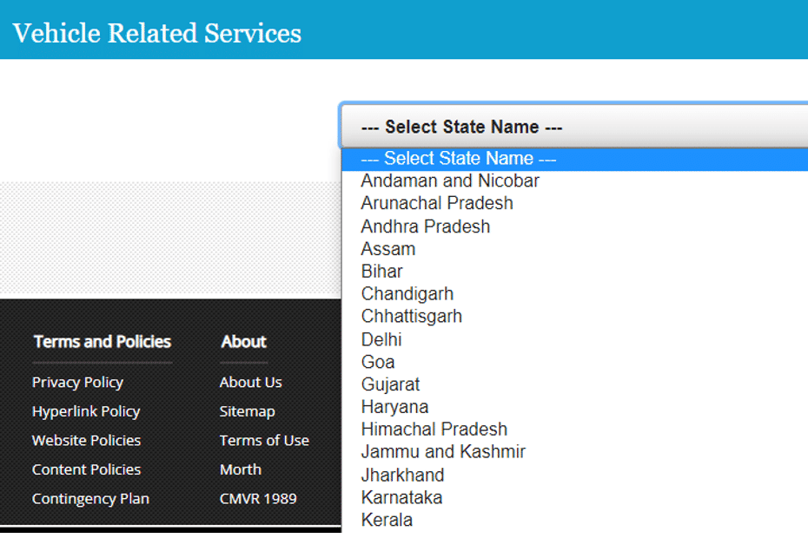Open Terms of Use link
The width and height of the screenshot is (808, 538).
(264, 441)
